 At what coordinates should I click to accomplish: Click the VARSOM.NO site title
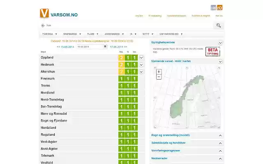(64, 15)
